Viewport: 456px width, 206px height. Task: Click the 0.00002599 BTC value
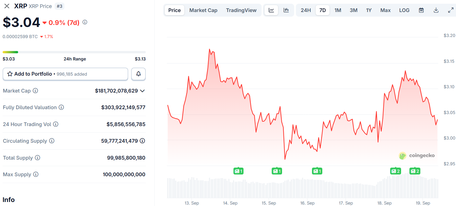pos(20,37)
